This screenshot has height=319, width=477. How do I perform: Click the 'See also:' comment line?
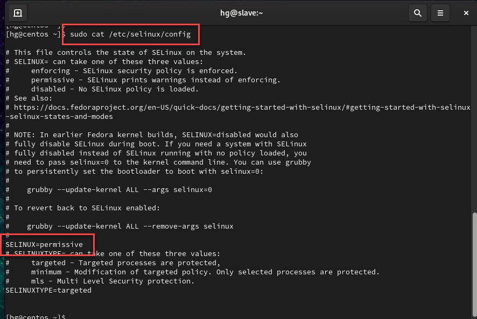click(33, 98)
